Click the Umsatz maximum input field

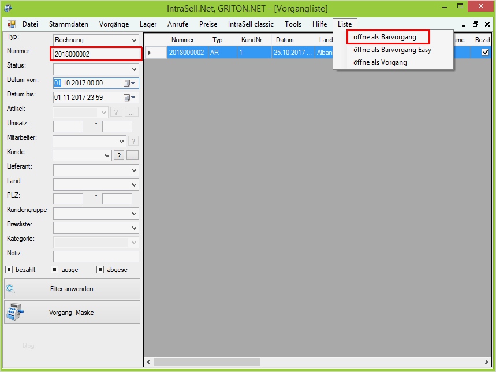coord(117,127)
